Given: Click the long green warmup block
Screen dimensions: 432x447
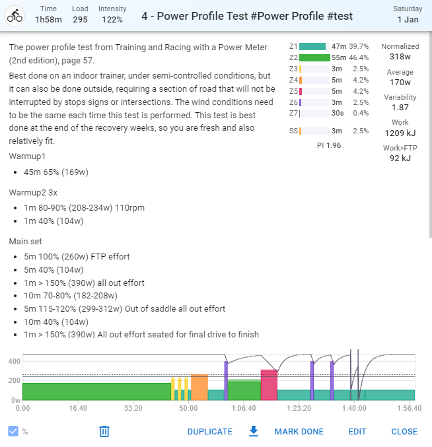Looking at the screenshot, I should pyautogui.click(x=96, y=392).
